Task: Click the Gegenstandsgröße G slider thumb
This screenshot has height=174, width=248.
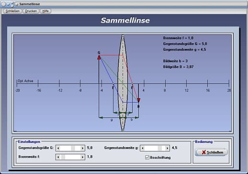Action: [x=73, y=148]
